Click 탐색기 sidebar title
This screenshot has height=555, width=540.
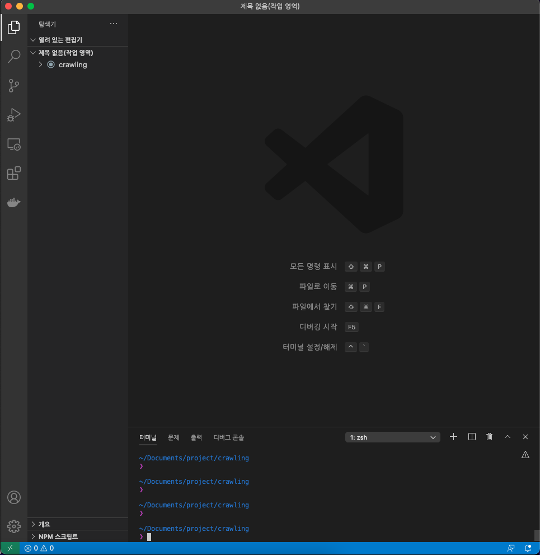point(48,24)
